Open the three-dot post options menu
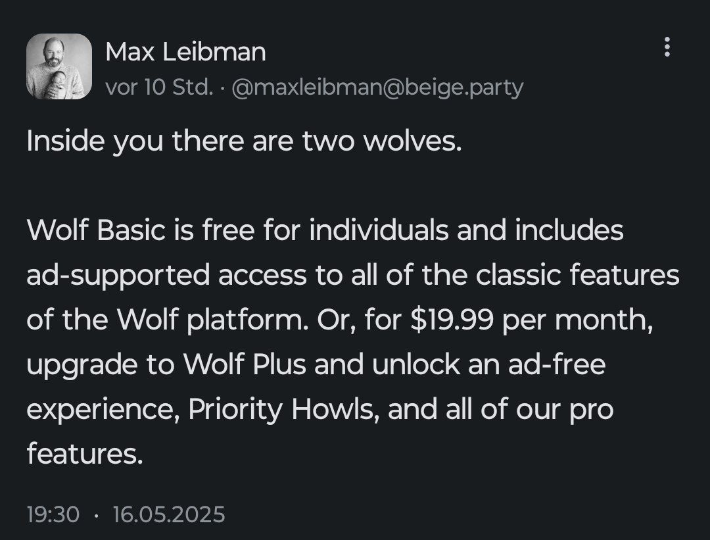The width and height of the screenshot is (710, 540). pos(667,47)
